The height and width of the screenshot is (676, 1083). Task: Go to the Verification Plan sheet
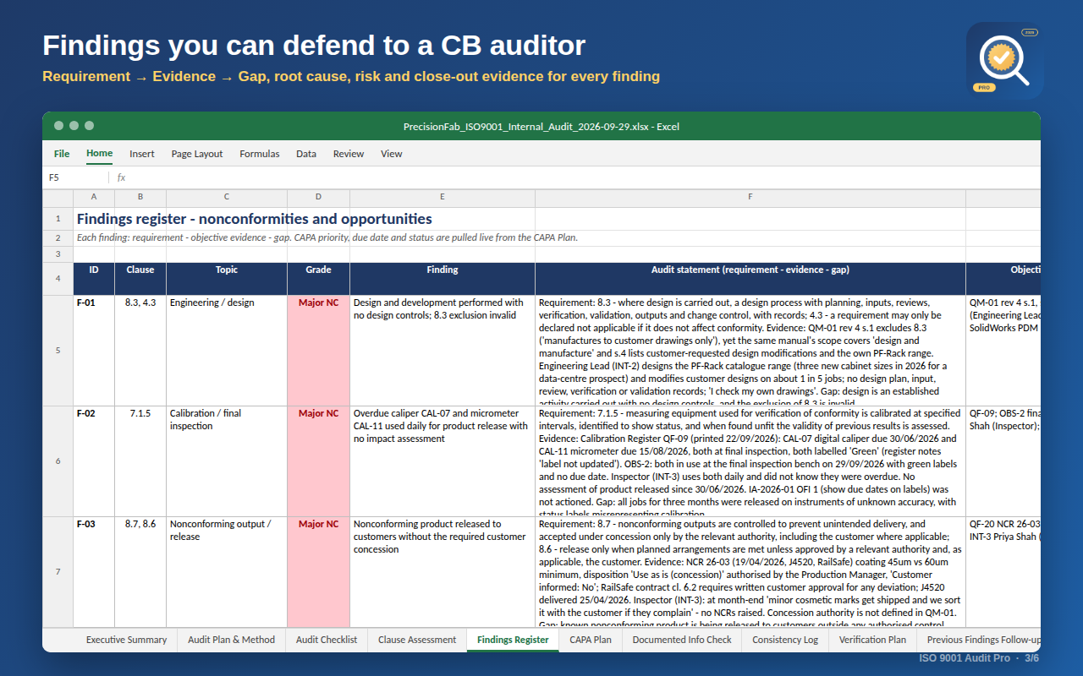(x=872, y=640)
